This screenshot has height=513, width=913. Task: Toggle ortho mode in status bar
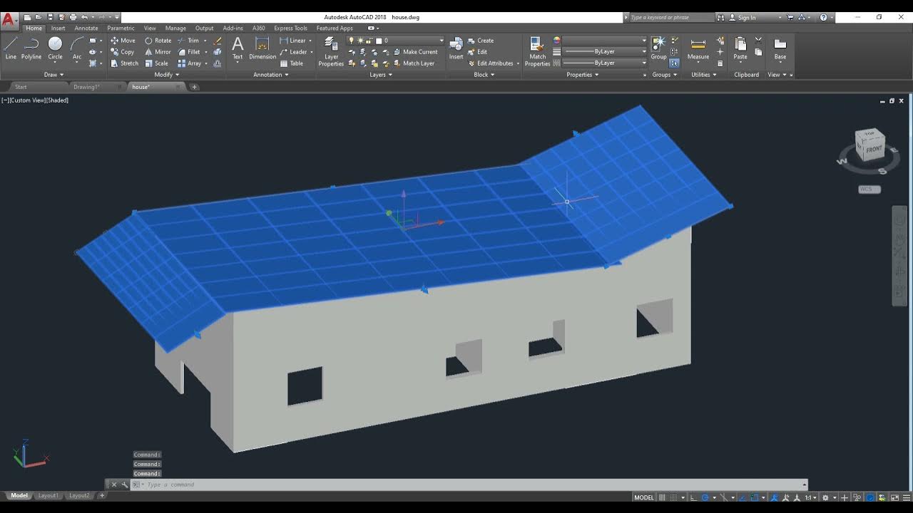pos(693,497)
